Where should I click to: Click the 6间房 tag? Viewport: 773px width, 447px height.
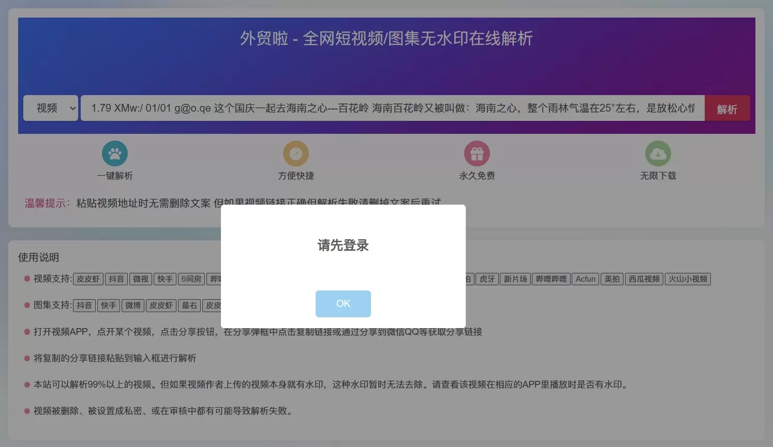click(191, 279)
